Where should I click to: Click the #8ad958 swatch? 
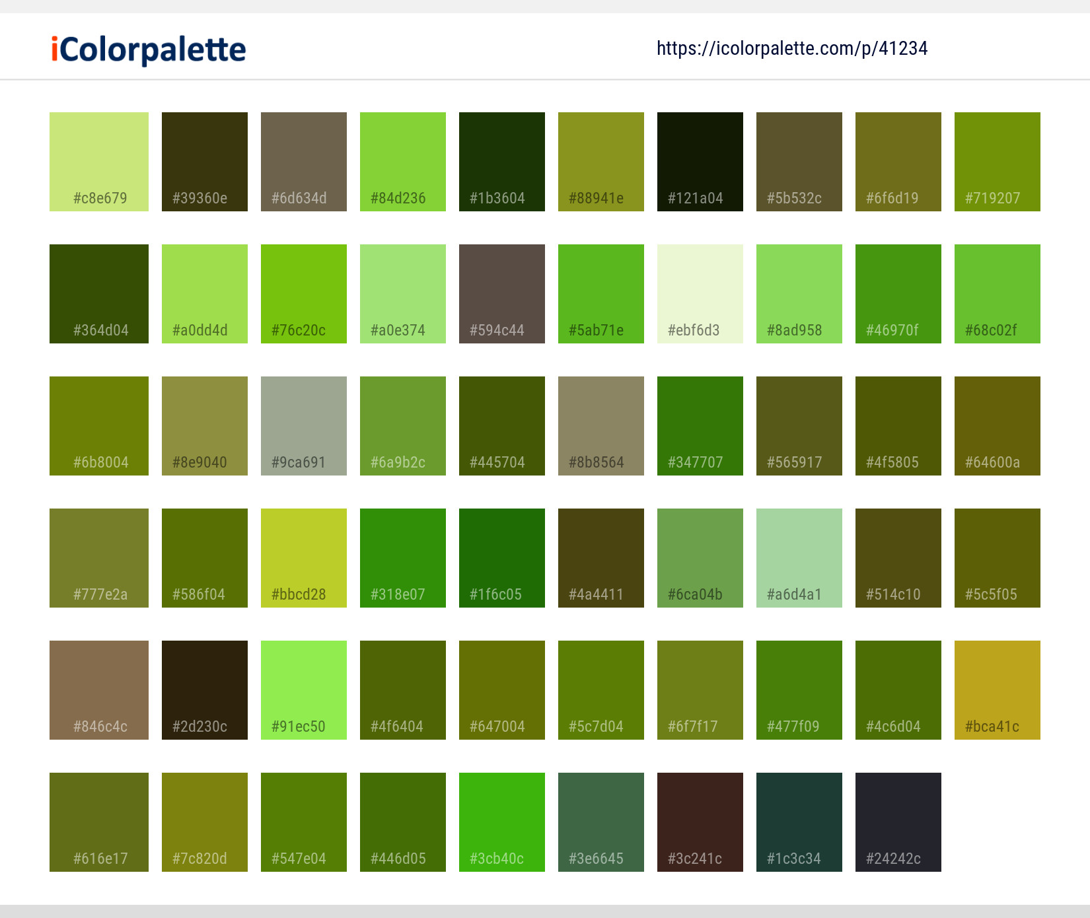click(x=799, y=294)
